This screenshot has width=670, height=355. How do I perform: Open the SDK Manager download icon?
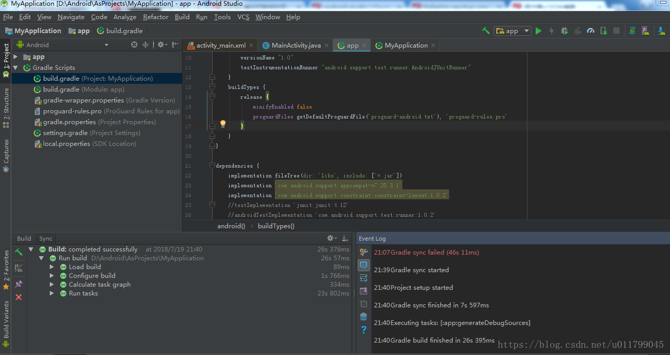coord(661,31)
